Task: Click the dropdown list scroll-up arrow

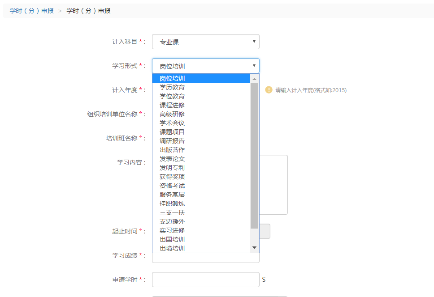Action: pyautogui.click(x=254, y=79)
